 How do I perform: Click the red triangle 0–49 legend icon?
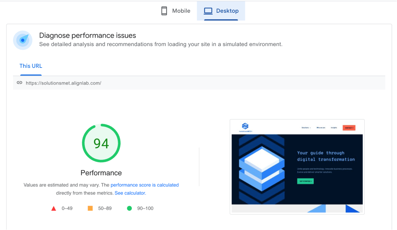click(54, 208)
